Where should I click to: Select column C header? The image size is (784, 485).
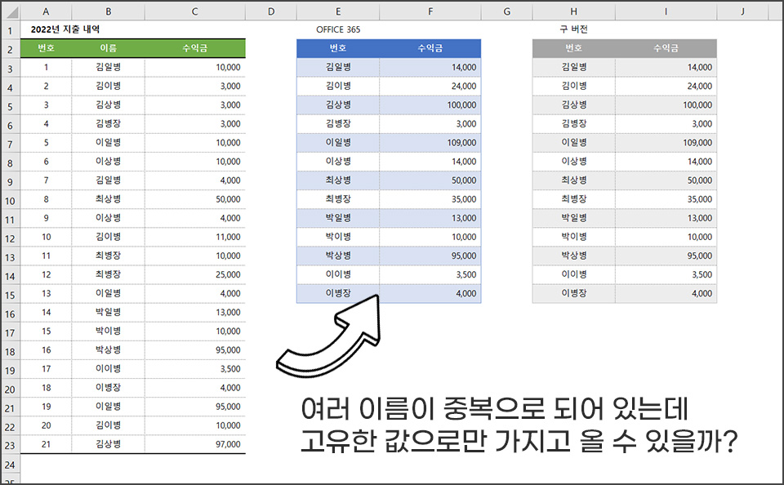point(195,11)
